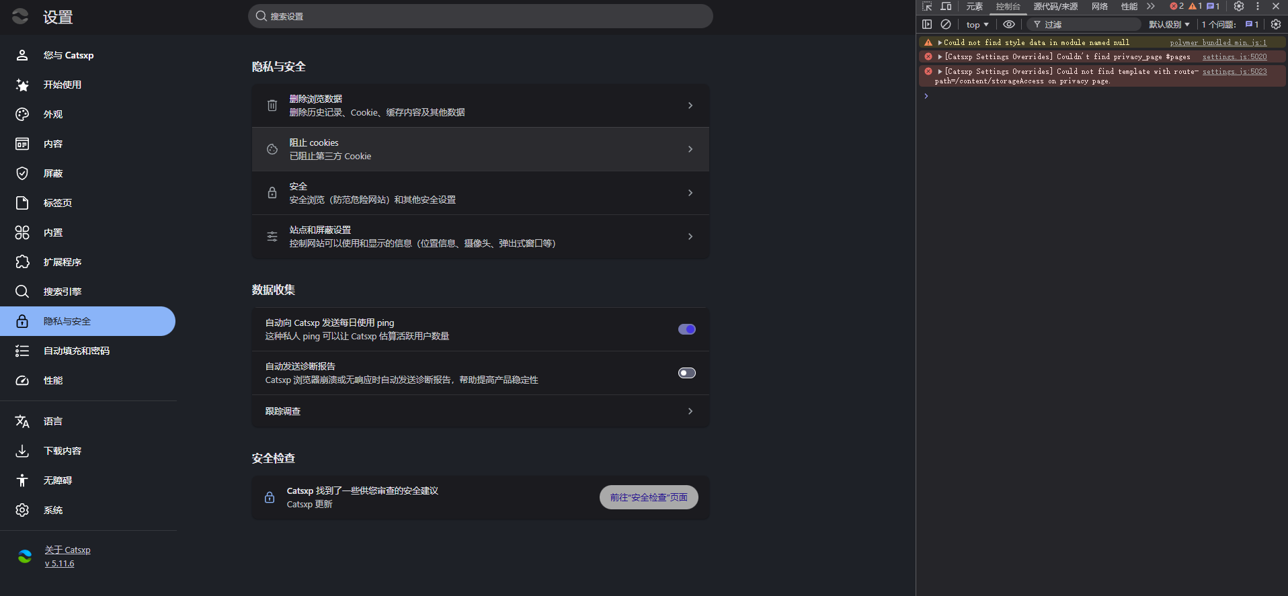Click the person icon beside 您与 Catsxp

[x=22, y=55]
